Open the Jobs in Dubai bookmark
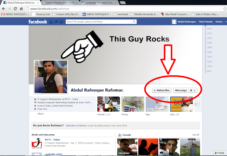The image size is (227, 156). (206, 14)
